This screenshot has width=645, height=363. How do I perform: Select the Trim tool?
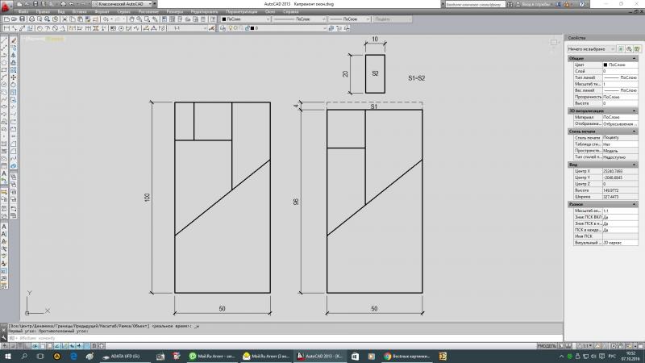13,106
